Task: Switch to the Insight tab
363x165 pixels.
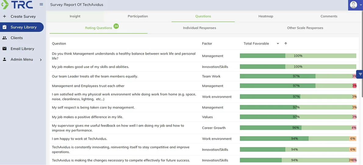Action: [75, 16]
